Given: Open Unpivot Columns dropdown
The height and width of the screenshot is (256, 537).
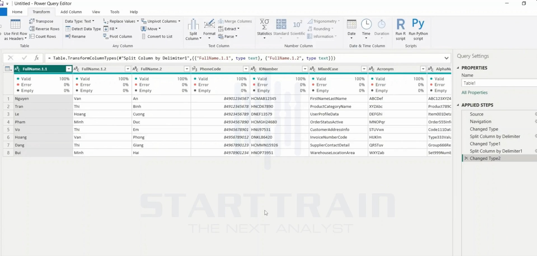Looking at the screenshot, I should click(x=161, y=21).
